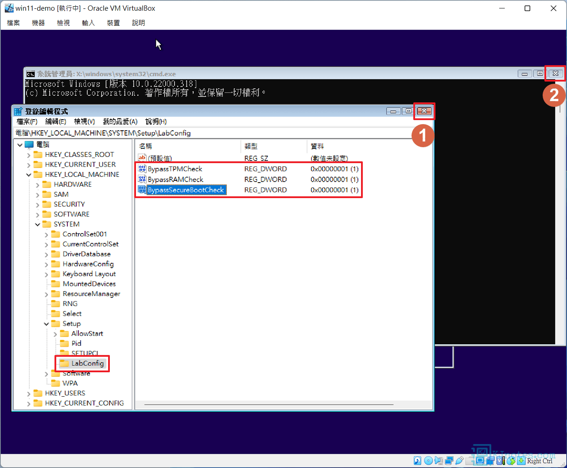The width and height of the screenshot is (567, 468).
Task: Sort by the 資料 column header
Action: [369, 146]
